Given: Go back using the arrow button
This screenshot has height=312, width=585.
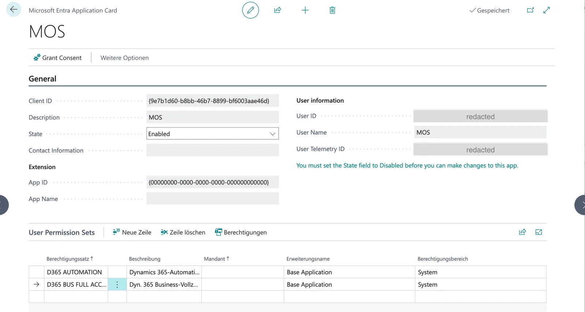Looking at the screenshot, I should click(x=14, y=10).
